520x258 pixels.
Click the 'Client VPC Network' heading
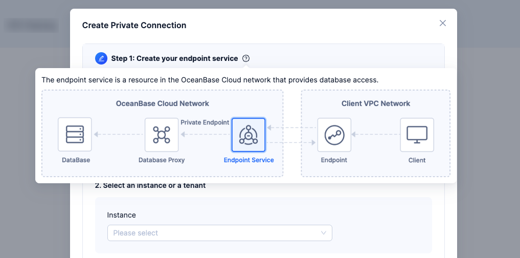coord(375,103)
